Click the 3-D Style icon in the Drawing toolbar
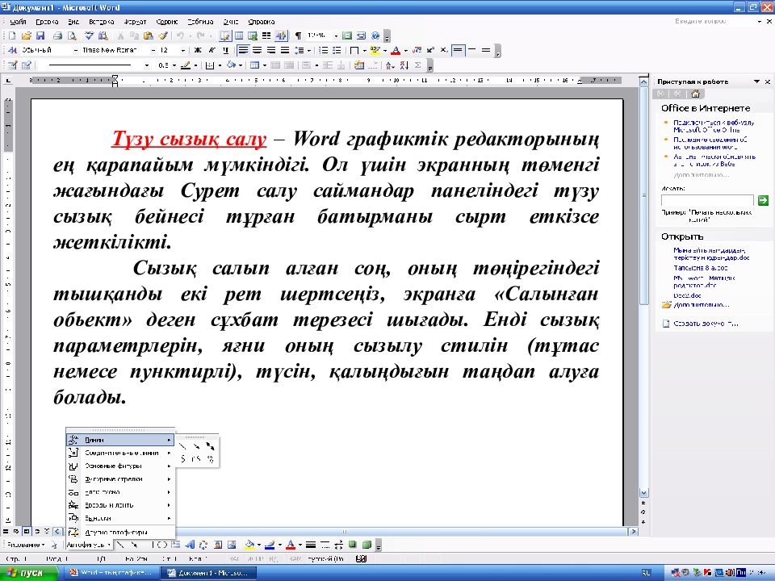Viewport: 775px width, 581px height. click(367, 545)
